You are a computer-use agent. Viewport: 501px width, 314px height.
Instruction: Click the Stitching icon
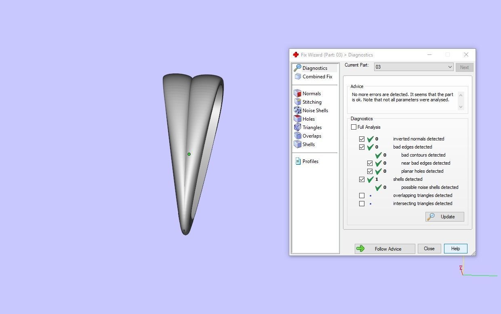pyautogui.click(x=298, y=102)
